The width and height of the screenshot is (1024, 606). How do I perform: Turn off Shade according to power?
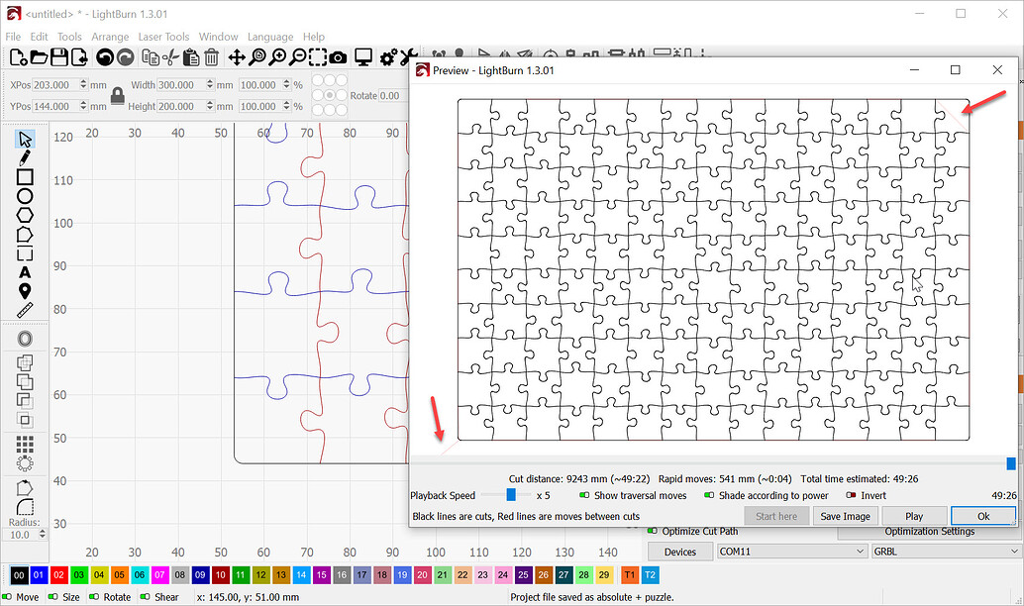coord(707,495)
